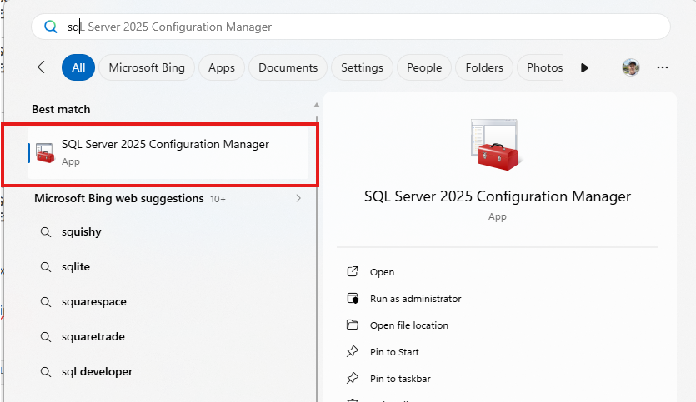Open the user profile avatar
The image size is (696, 402).
[x=631, y=67]
